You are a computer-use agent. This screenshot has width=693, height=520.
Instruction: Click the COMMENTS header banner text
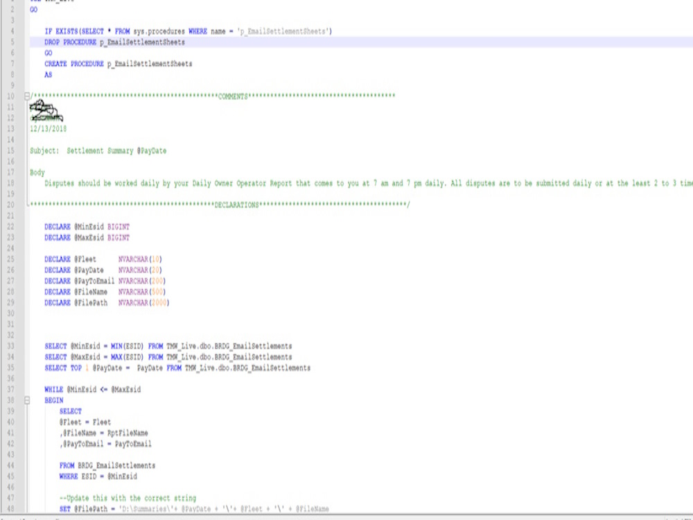coord(233,96)
